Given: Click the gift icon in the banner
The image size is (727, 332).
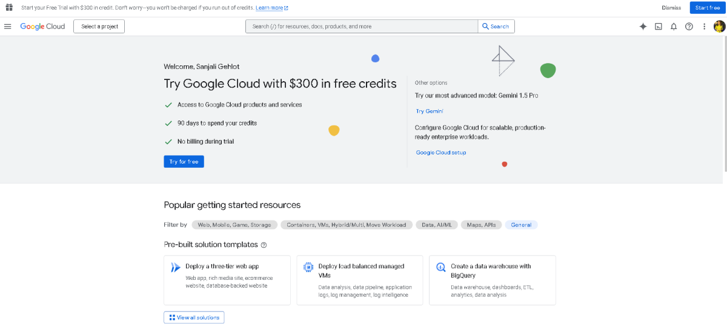Looking at the screenshot, I should point(9,7).
